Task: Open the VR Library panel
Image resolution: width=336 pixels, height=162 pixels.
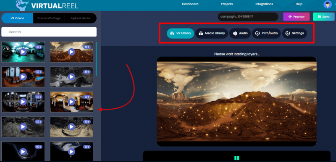Action: tap(181, 34)
